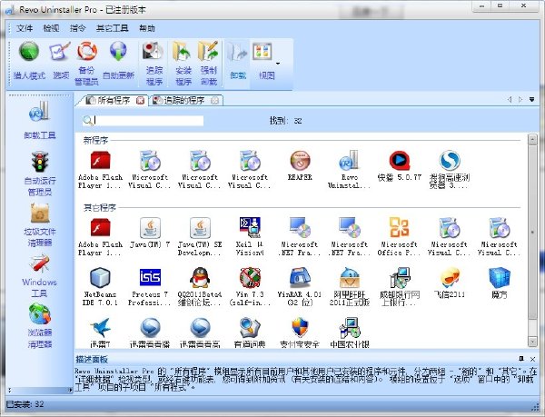Viewport: 545px width, 417px height.
Task: Expand the View (视图) dropdown arrow
Action: (x=278, y=64)
